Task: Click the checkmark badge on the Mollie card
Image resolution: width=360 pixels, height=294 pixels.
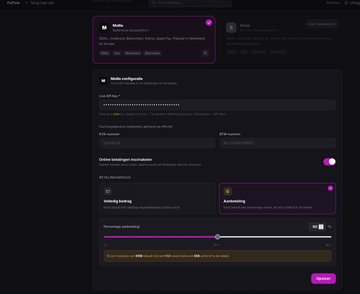Action: coord(209,22)
